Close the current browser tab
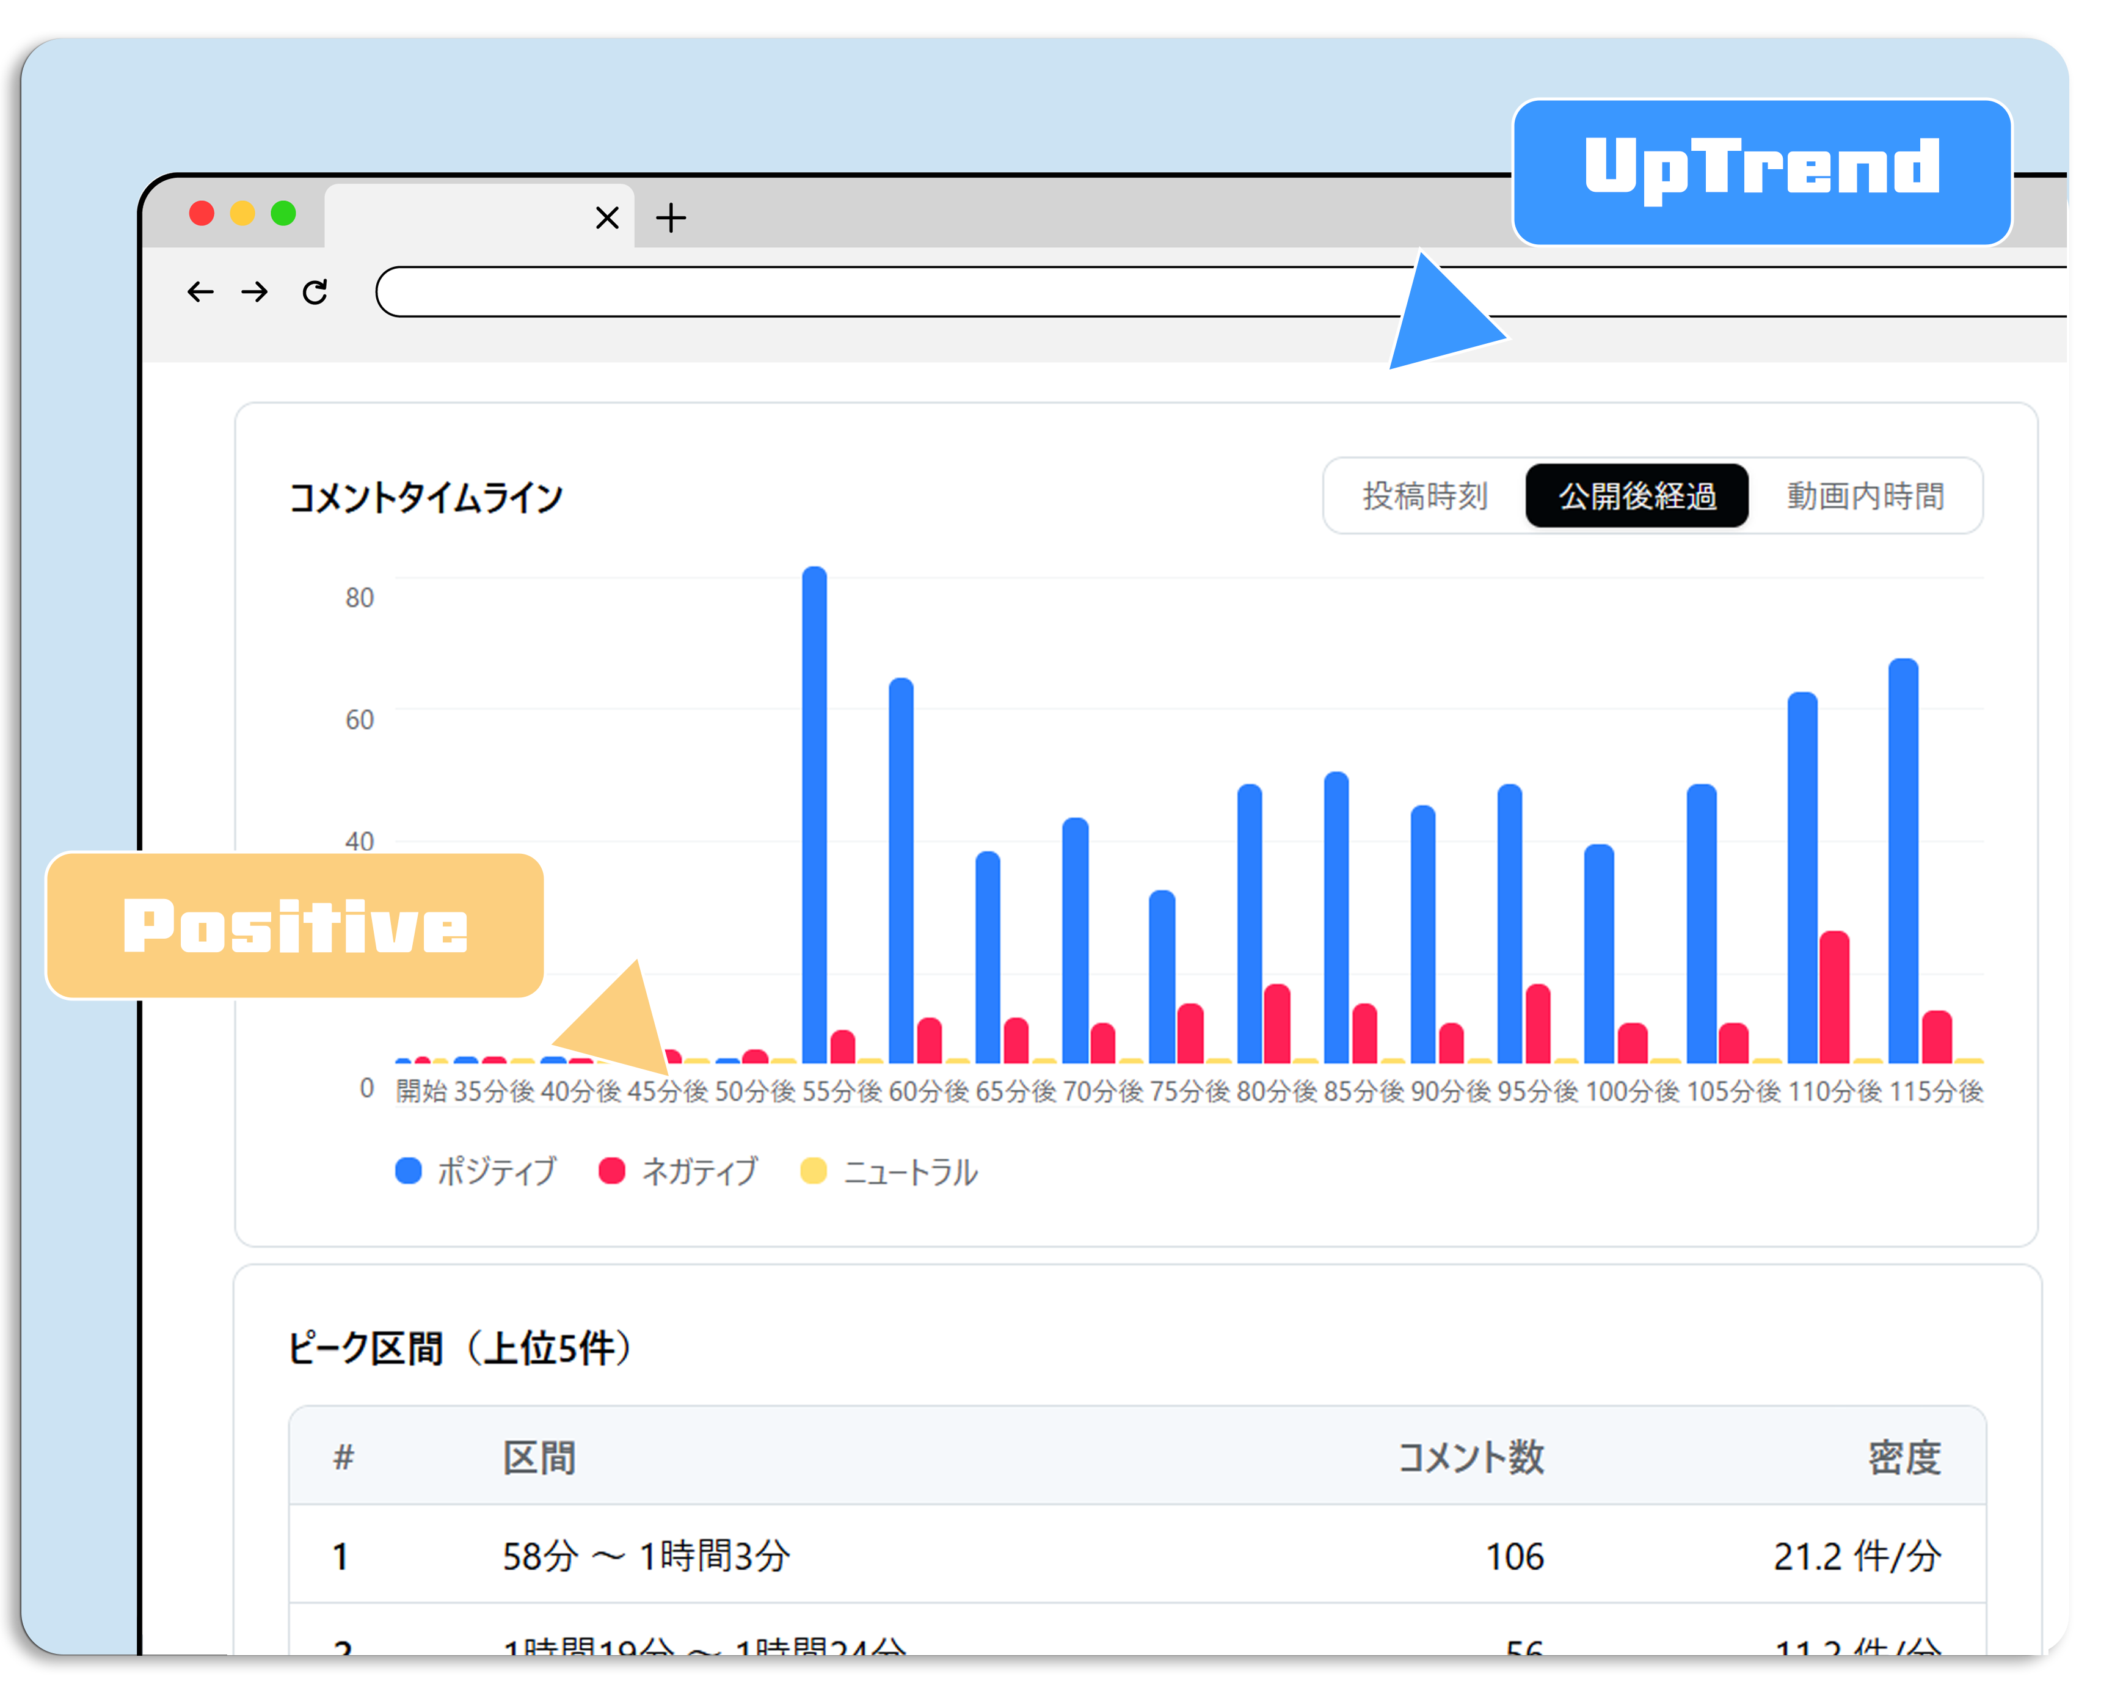 click(x=608, y=217)
